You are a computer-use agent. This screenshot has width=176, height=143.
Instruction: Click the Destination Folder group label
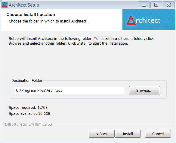(27, 81)
